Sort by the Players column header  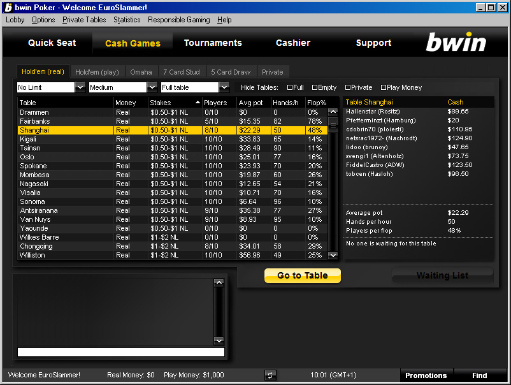[x=219, y=103]
